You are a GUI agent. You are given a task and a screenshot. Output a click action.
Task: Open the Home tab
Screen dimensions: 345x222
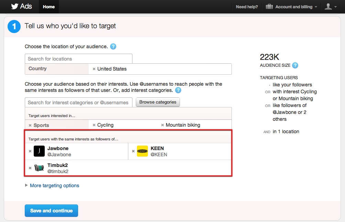pyautogui.click(x=49, y=7)
